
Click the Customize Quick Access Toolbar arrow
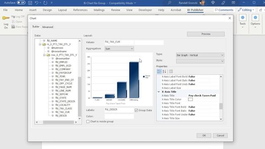pyautogui.click(x=52, y=3)
